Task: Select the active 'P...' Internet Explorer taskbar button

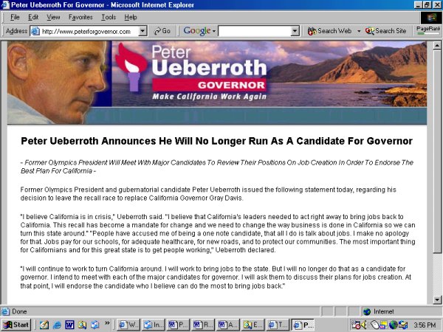Action: coord(302,325)
